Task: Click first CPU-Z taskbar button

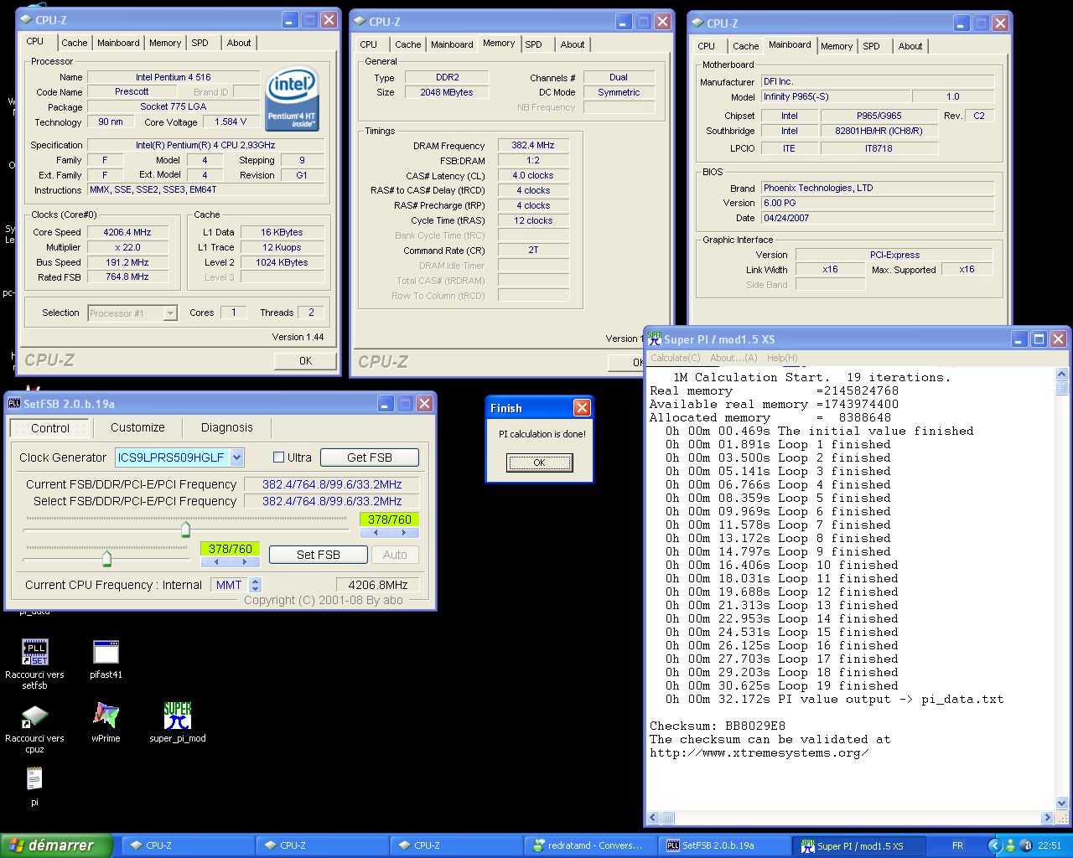Action: pyautogui.click(x=188, y=845)
